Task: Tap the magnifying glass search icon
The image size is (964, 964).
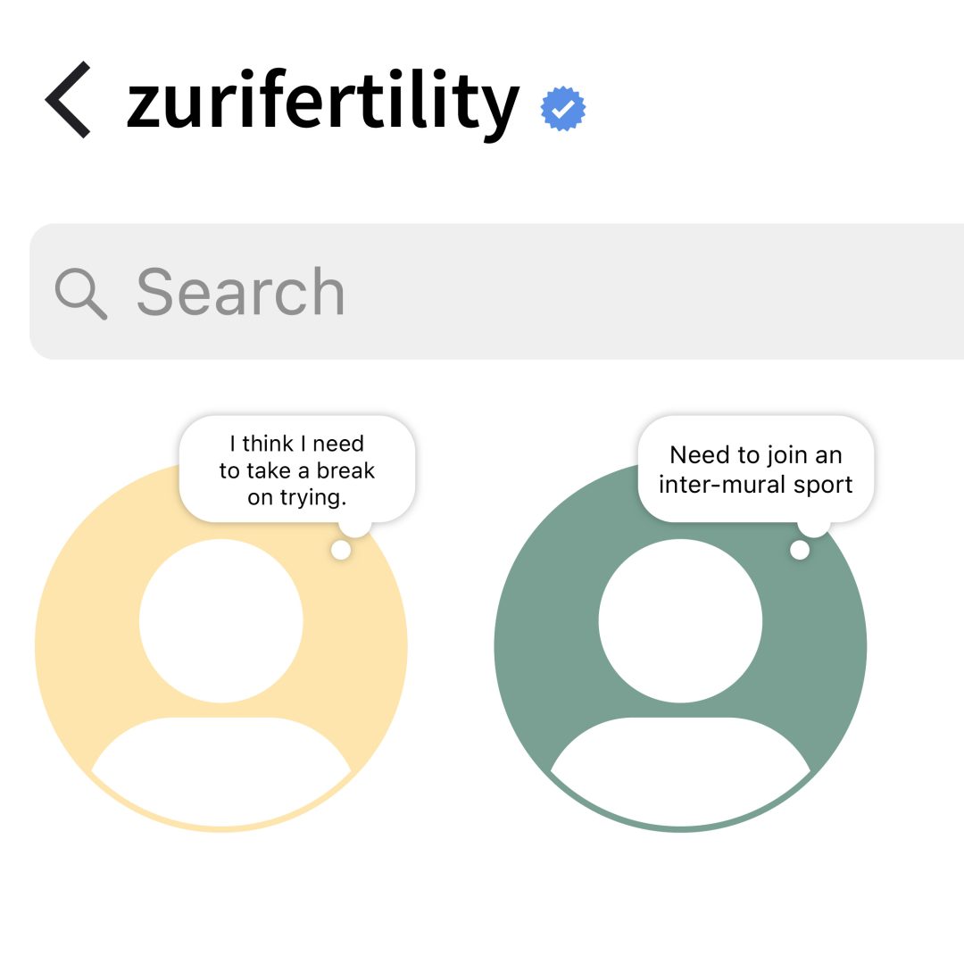Action: pos(81,294)
